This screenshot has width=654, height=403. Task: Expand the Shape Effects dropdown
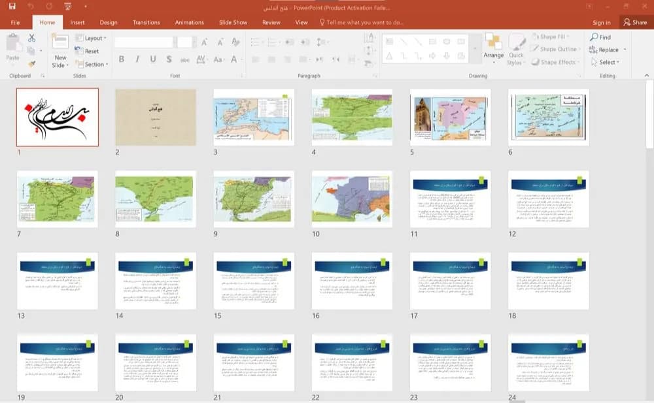(x=555, y=62)
